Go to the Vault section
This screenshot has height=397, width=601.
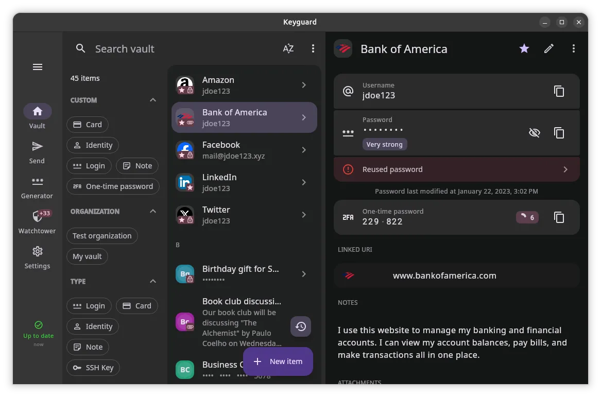click(37, 117)
